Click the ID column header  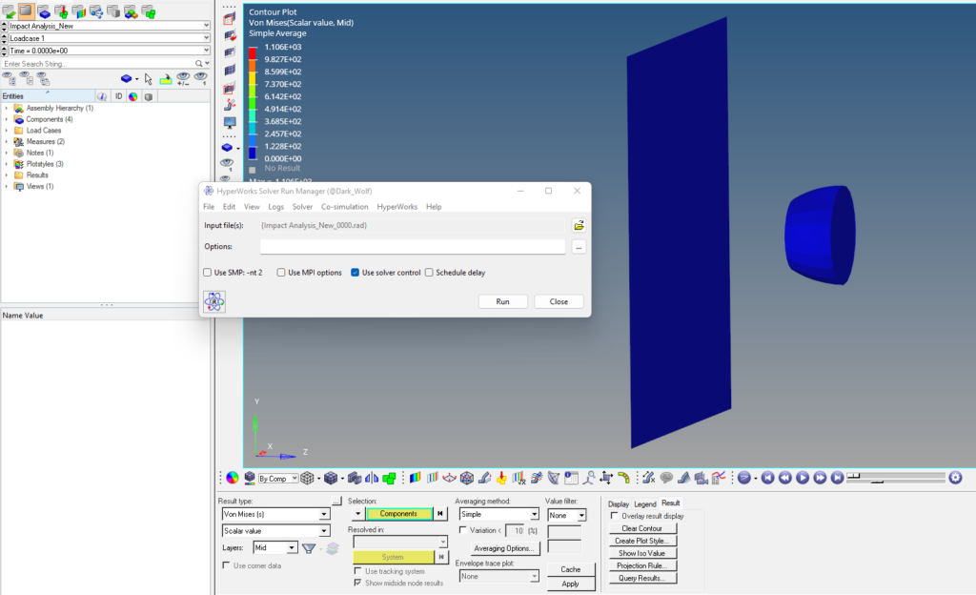pyautogui.click(x=118, y=96)
